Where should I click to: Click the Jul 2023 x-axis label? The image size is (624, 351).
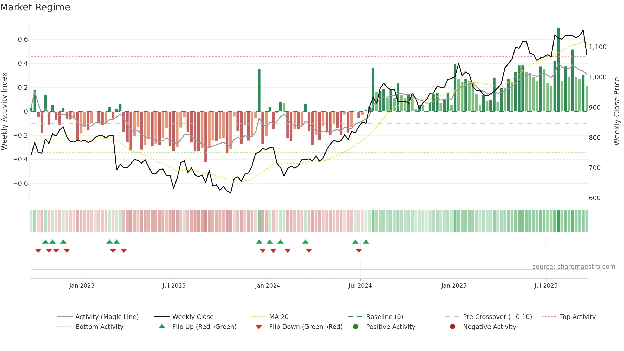174,285
